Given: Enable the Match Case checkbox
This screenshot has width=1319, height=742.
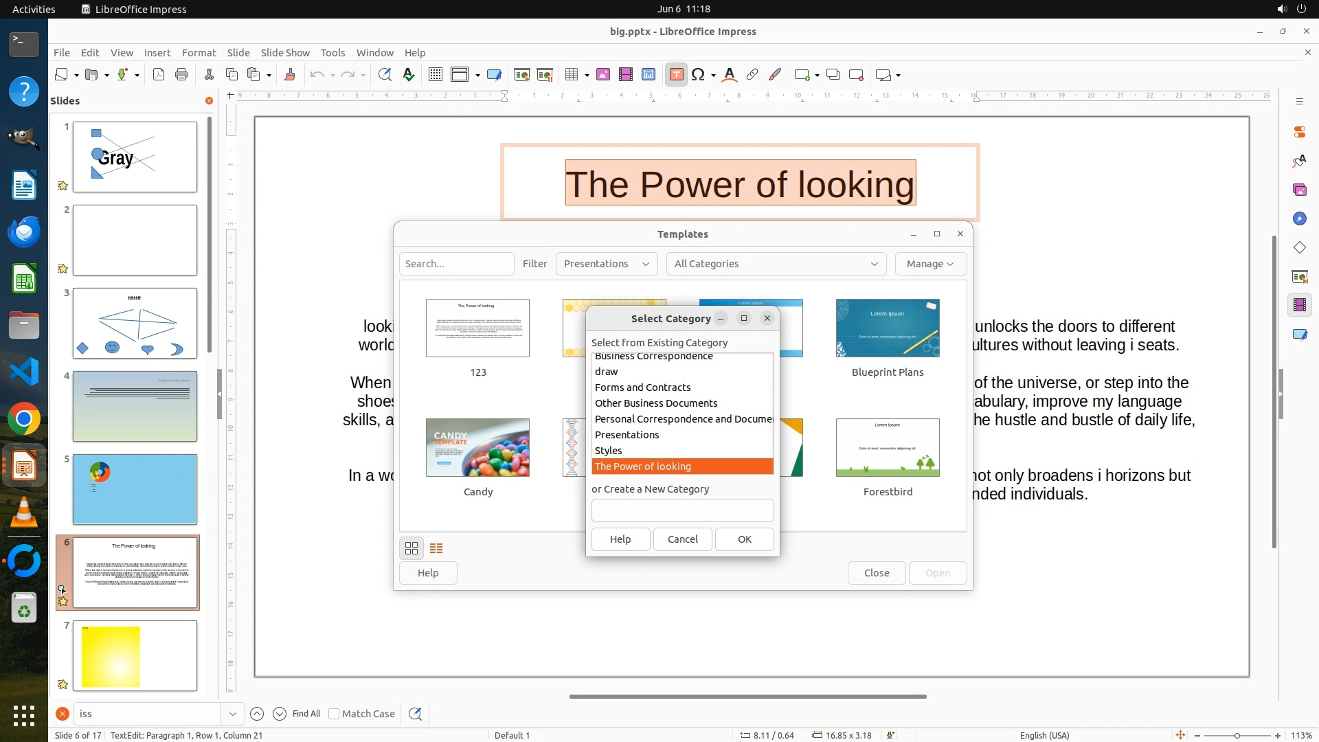Looking at the screenshot, I should coord(335,714).
